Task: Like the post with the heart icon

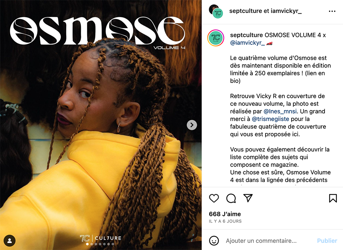Action: tap(214, 198)
